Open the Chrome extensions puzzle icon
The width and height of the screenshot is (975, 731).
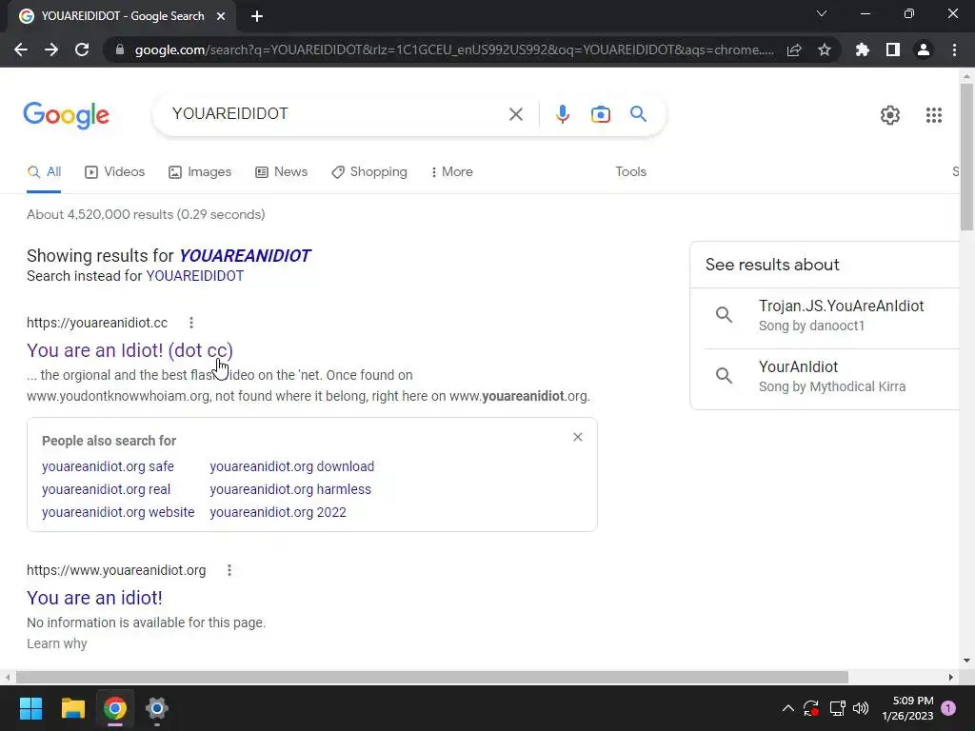coord(863,49)
